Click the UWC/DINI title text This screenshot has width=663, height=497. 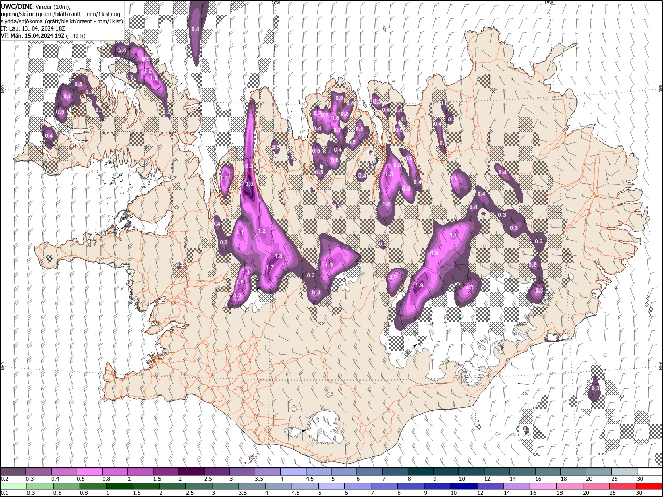coord(17,6)
